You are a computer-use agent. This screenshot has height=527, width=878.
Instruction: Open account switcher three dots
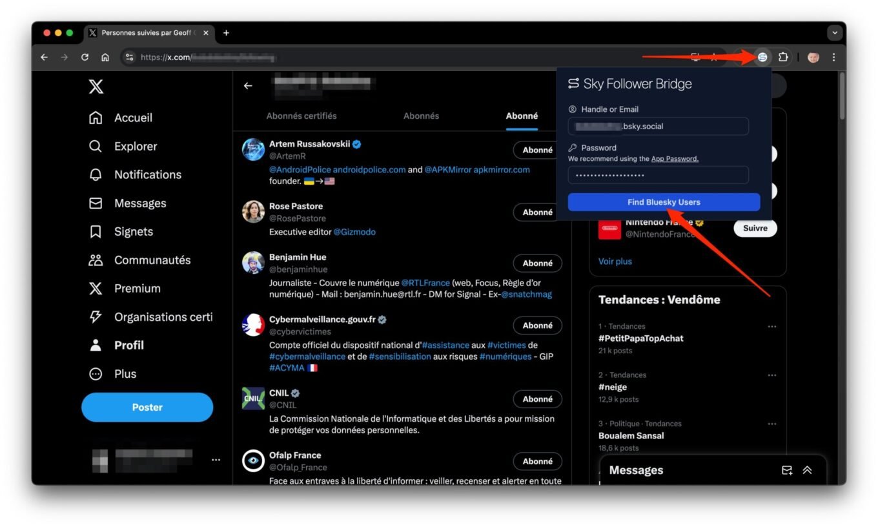coord(216,460)
